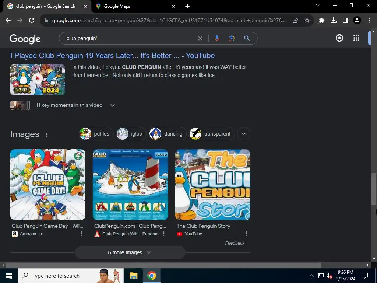Click the magnifier search button
The width and height of the screenshot is (377, 283).
tap(247, 38)
